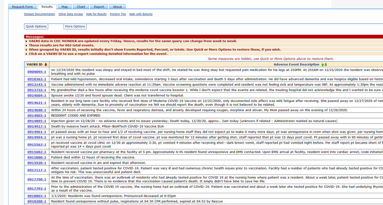The height and width of the screenshot is (205, 383).
Task: Sort Adverse Event Description descending with down arrow
Action: (x=326, y=64)
